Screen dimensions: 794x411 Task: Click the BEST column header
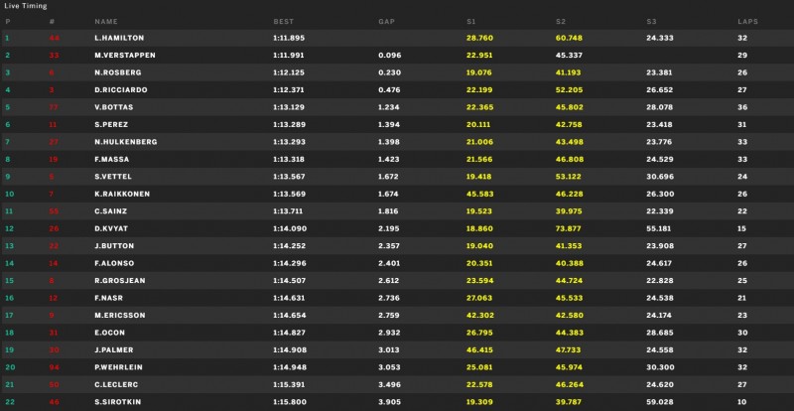point(283,22)
